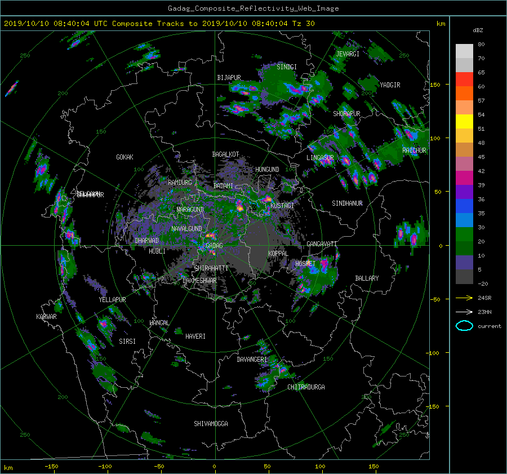Click the YADGIR city label
Viewport: 507px width, 474px height.
390,85
